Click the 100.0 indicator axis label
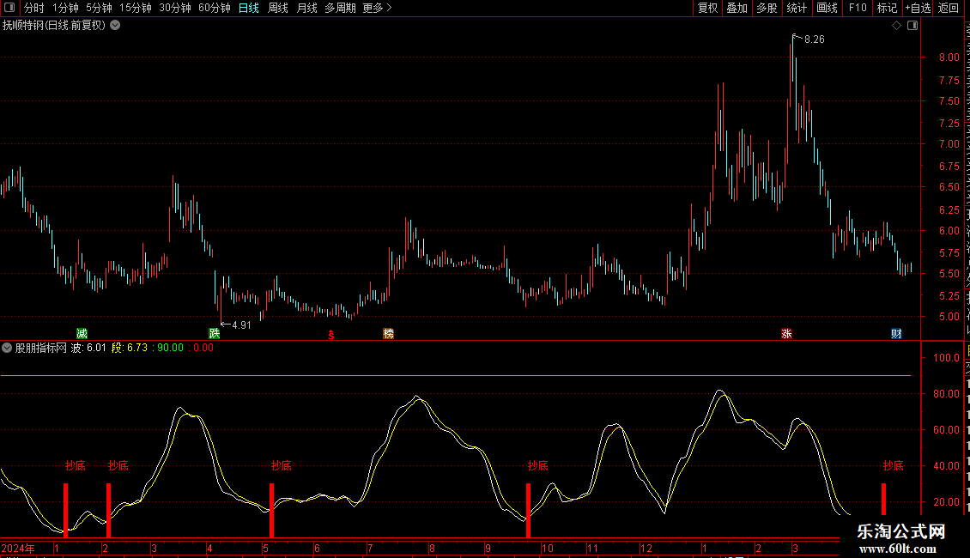 [947, 358]
